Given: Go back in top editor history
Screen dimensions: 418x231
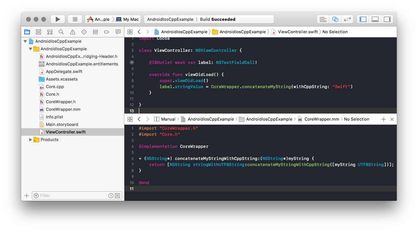Looking at the screenshot, I should click(139, 32).
